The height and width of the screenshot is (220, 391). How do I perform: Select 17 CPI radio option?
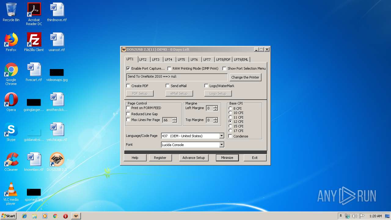coord(230,130)
